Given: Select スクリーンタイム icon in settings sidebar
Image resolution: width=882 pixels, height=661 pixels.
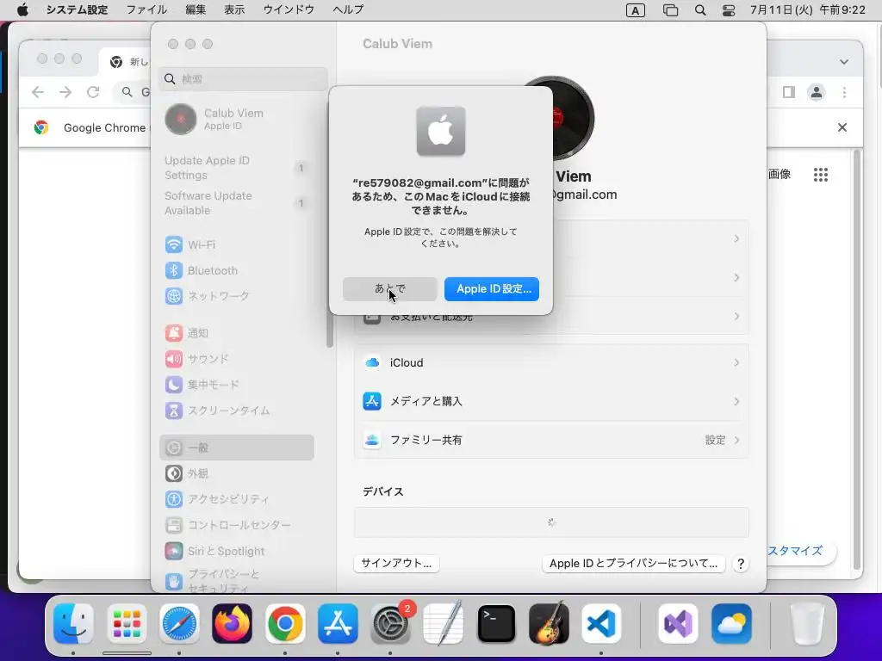Looking at the screenshot, I should [x=174, y=411].
